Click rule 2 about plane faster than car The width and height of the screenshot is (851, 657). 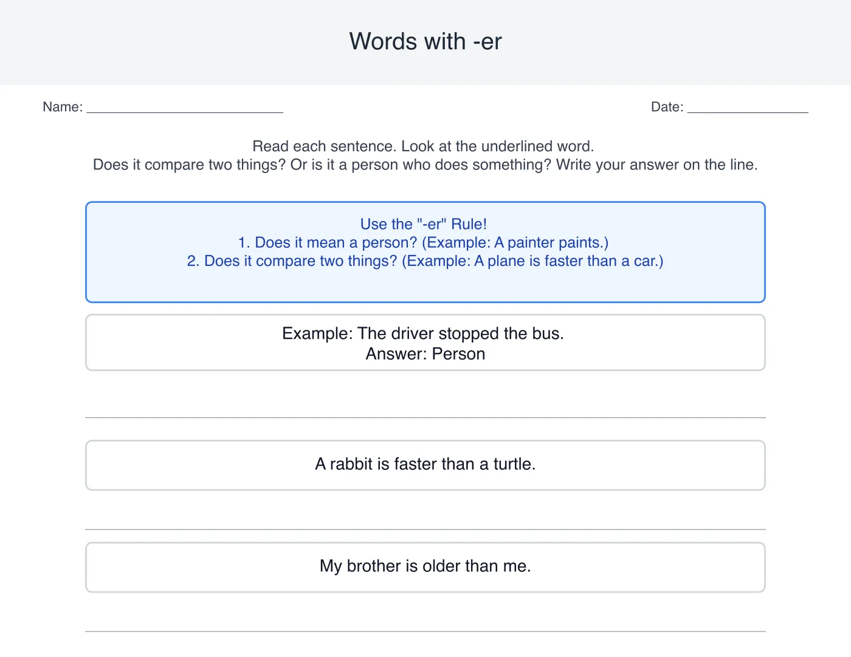pyautogui.click(x=425, y=261)
